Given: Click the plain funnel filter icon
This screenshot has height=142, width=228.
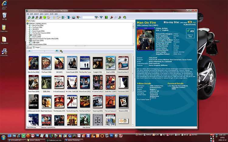Looking at the screenshot, I should pos(101,17).
